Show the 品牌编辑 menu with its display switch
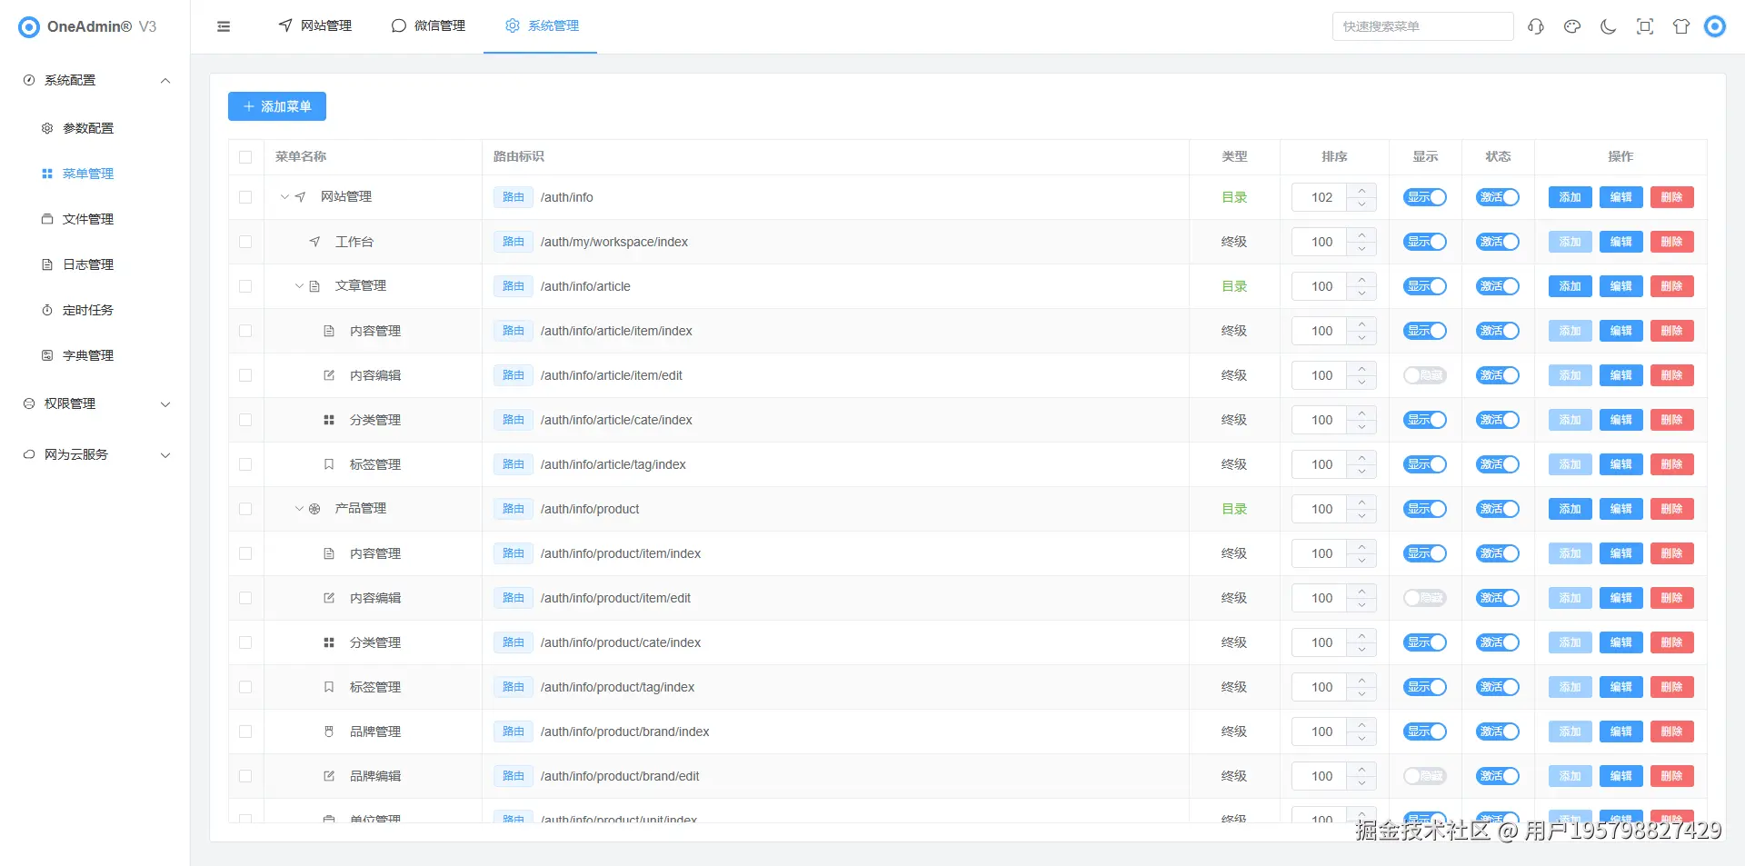The height and width of the screenshot is (866, 1745). [x=1425, y=776]
